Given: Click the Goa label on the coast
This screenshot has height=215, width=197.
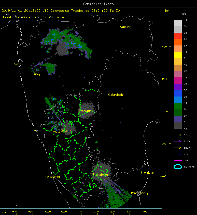Looking at the screenshot, I should [x=35, y=131].
